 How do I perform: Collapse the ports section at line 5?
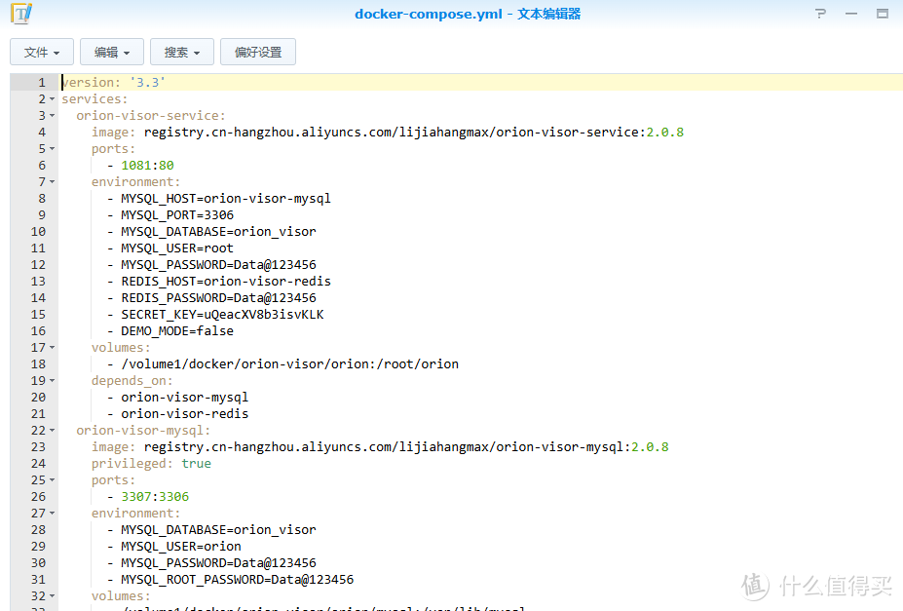tap(53, 149)
